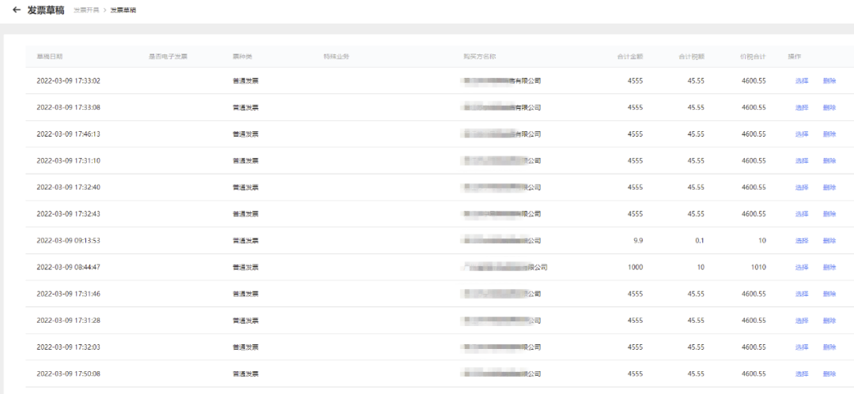
Task: Click 选择 for the 08:44:47 draft
Action: [802, 268]
